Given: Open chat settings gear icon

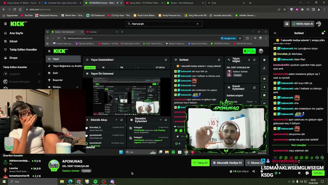Looking at the screenshot, I should 299,173.
